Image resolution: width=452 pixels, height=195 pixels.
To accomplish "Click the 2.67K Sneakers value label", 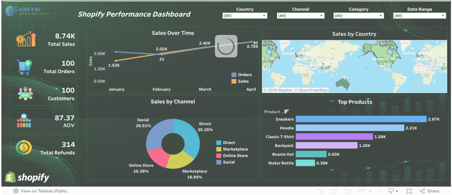I will tap(434, 119).
